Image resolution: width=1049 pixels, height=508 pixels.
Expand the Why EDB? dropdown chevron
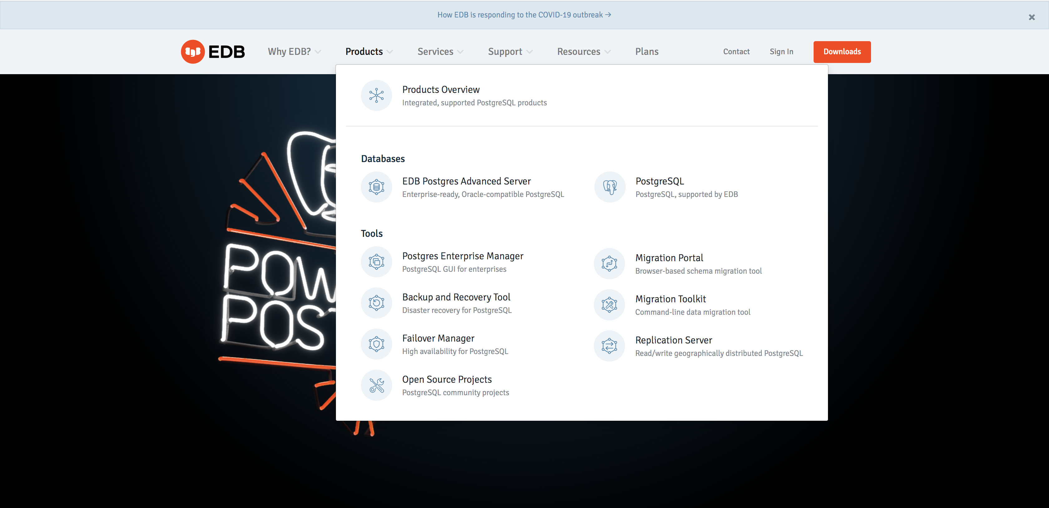(318, 52)
